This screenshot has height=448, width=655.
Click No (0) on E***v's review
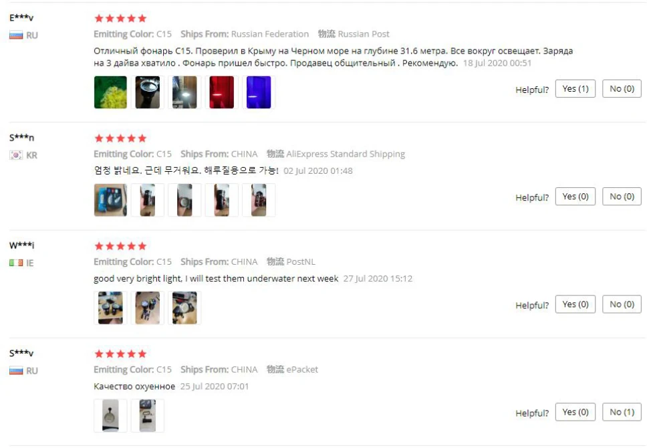[622, 88]
